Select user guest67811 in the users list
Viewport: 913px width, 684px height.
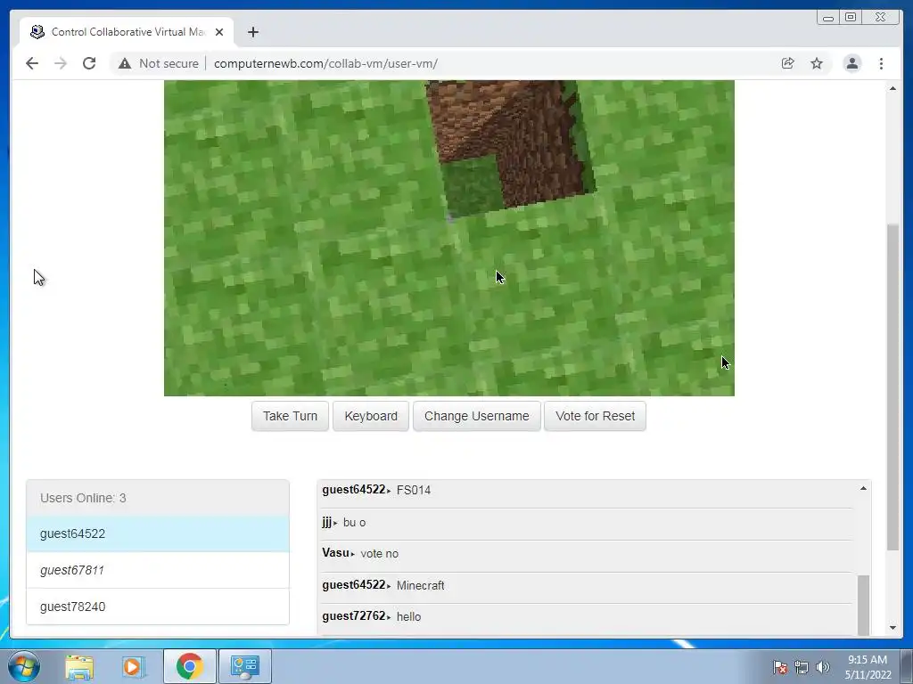(x=158, y=570)
